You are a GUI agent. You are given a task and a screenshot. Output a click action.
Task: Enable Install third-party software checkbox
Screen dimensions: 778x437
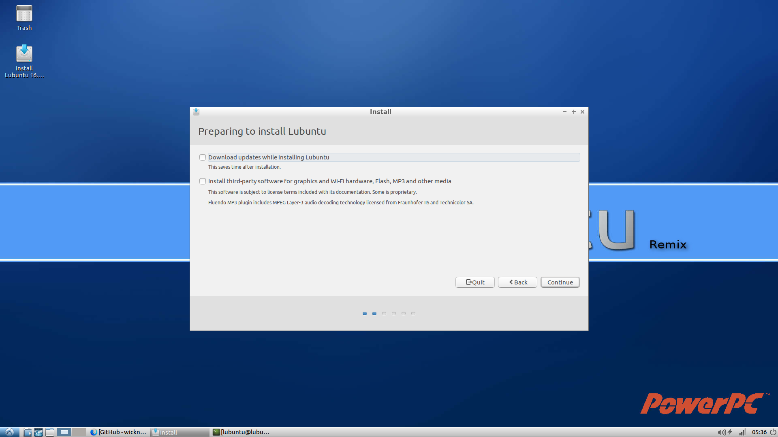point(203,181)
